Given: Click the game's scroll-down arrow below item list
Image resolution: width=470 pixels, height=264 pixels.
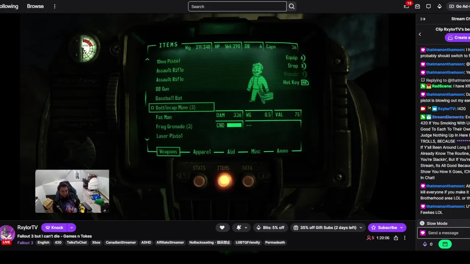Looking at the screenshot, I should click(147, 140).
